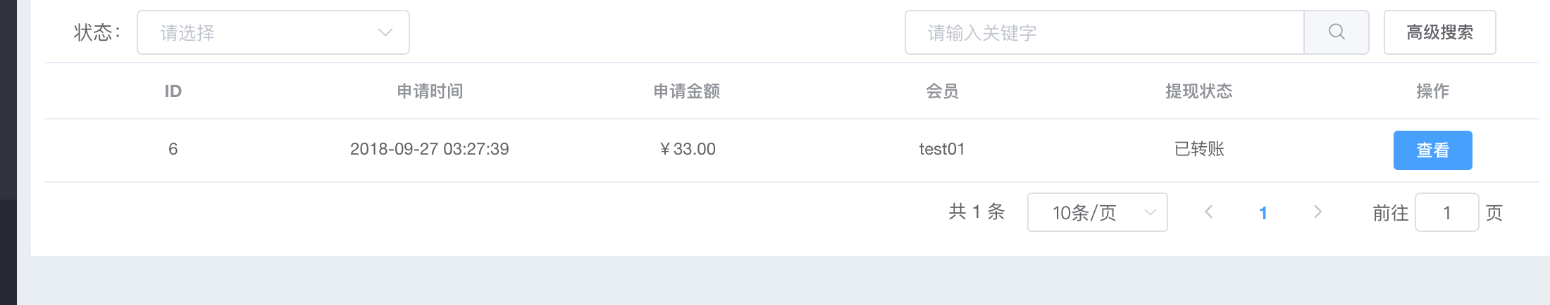Click the 提现状态 column header
Image resolution: width=1550 pixels, height=305 pixels.
[x=1198, y=91]
